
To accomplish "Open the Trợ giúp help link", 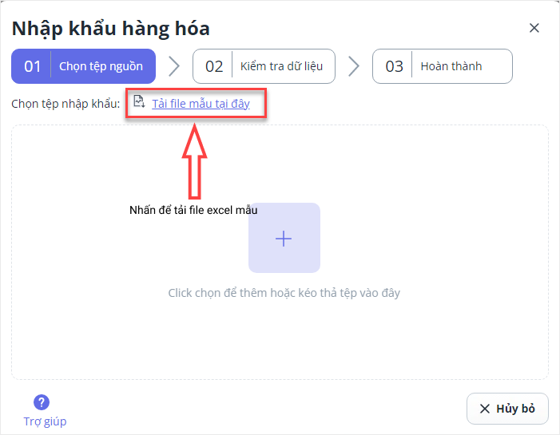I will tap(45, 421).
